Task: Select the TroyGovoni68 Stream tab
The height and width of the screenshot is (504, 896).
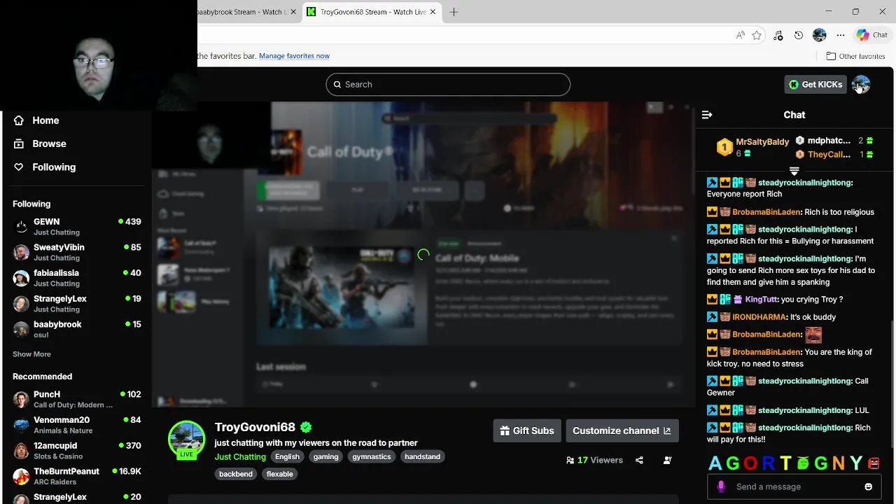Action: [x=372, y=12]
